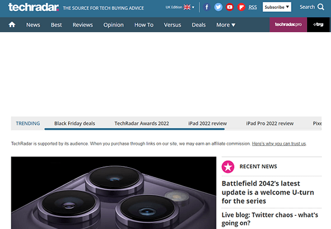Open the Opinion menu
The image size is (331, 229).
tap(114, 25)
